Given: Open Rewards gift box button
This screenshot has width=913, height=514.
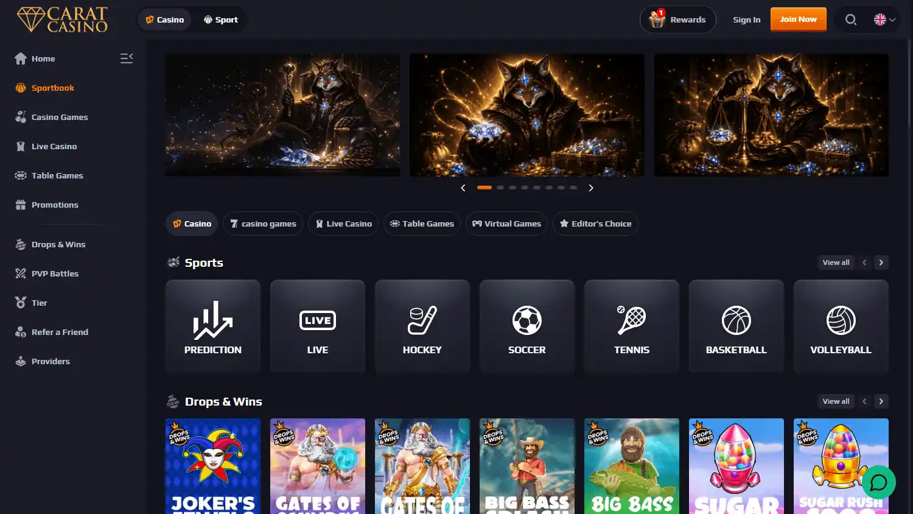Looking at the screenshot, I should point(678,19).
